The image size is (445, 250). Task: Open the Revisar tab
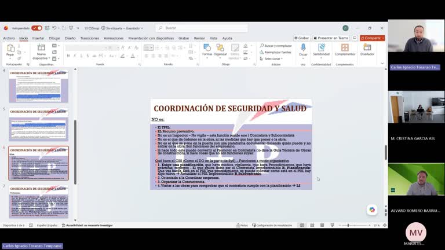click(x=199, y=38)
